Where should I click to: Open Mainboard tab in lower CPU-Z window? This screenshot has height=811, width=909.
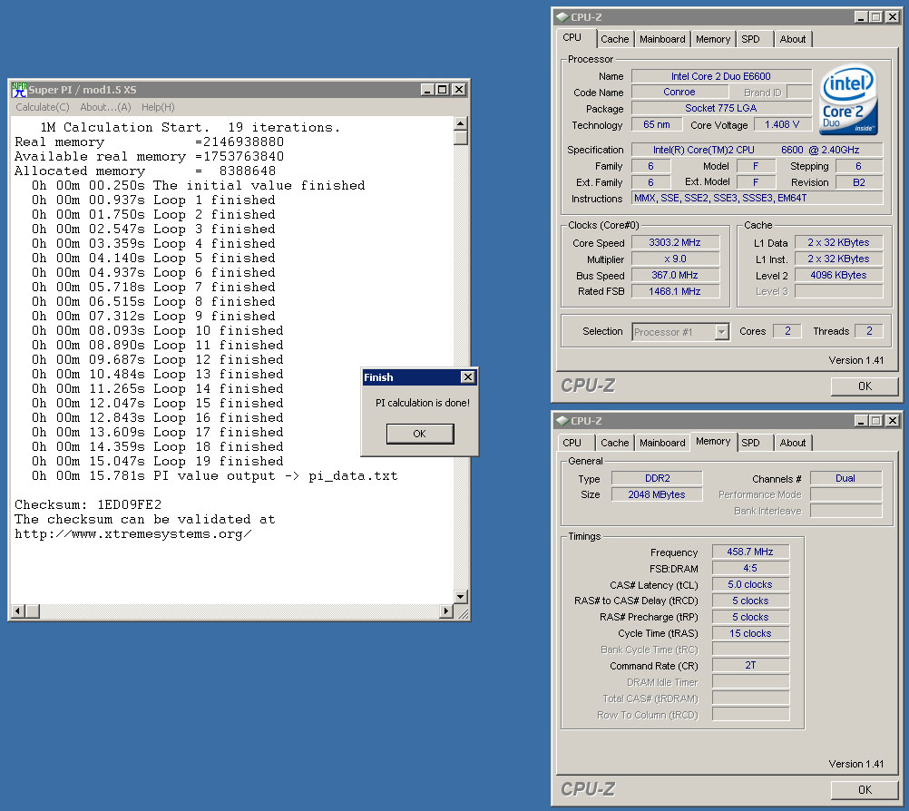pyautogui.click(x=662, y=443)
